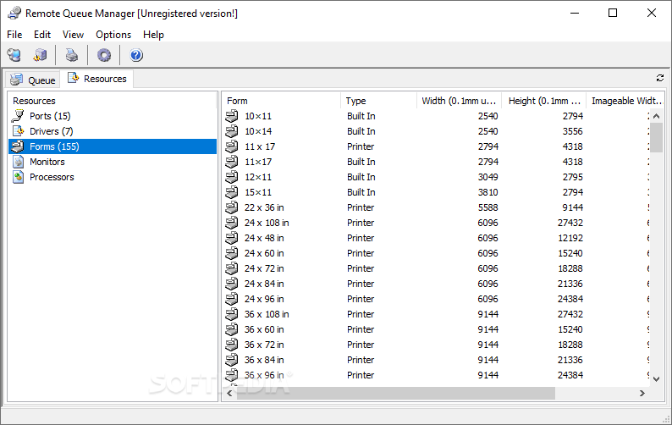Click the Processors item icon
Screen dimensions: 672x425
pos(18,177)
